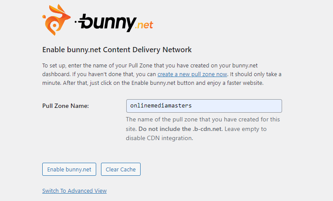Click the Pull Zone Name label
This screenshot has width=333, height=201.
click(65, 106)
